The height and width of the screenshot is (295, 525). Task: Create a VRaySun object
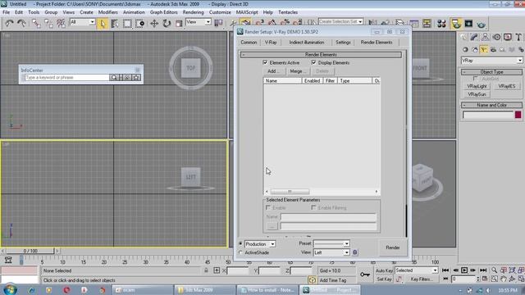point(477,94)
